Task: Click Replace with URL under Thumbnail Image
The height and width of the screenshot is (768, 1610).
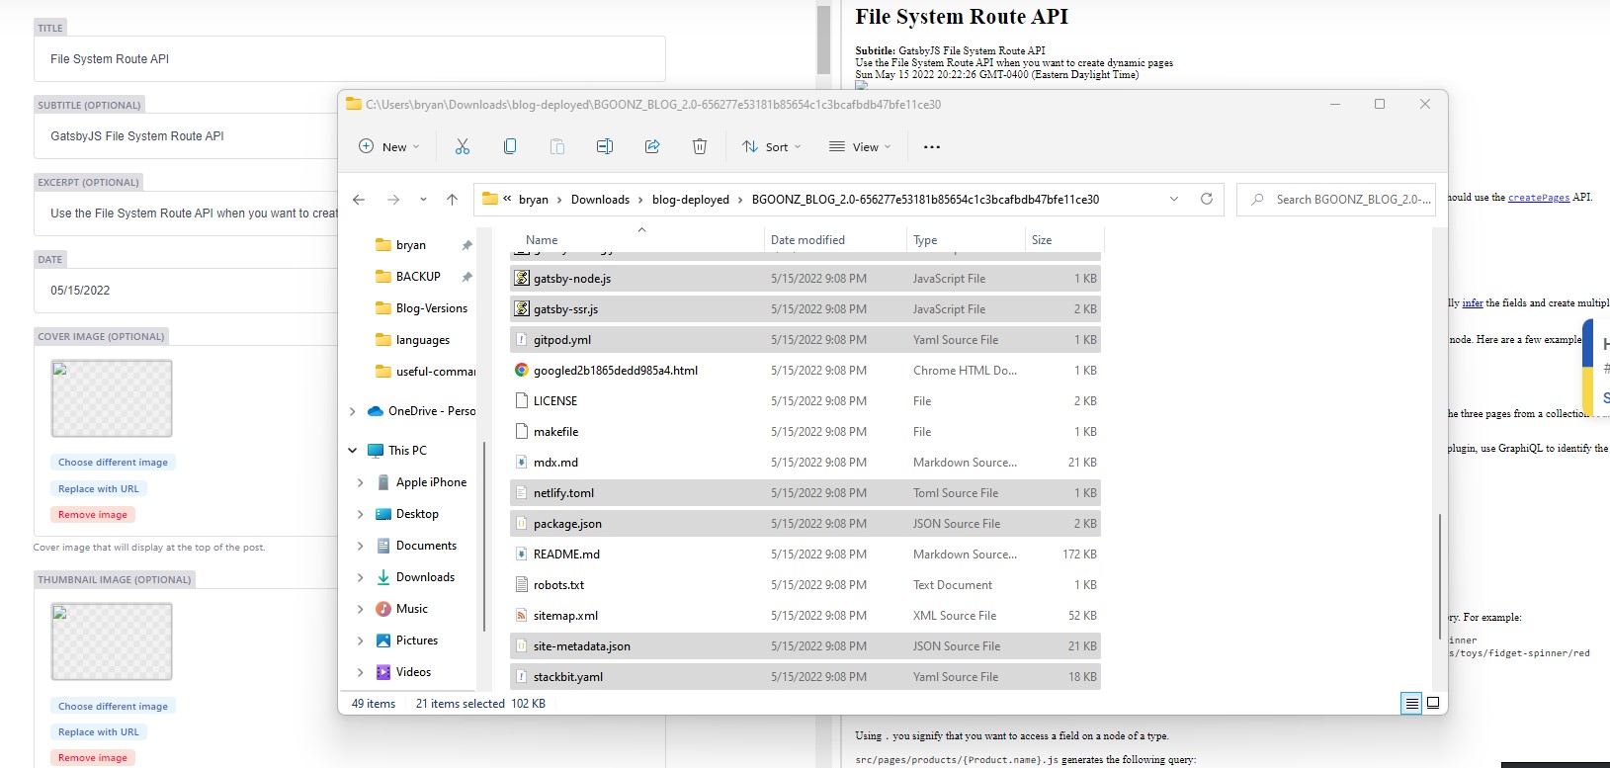Action: point(99,732)
